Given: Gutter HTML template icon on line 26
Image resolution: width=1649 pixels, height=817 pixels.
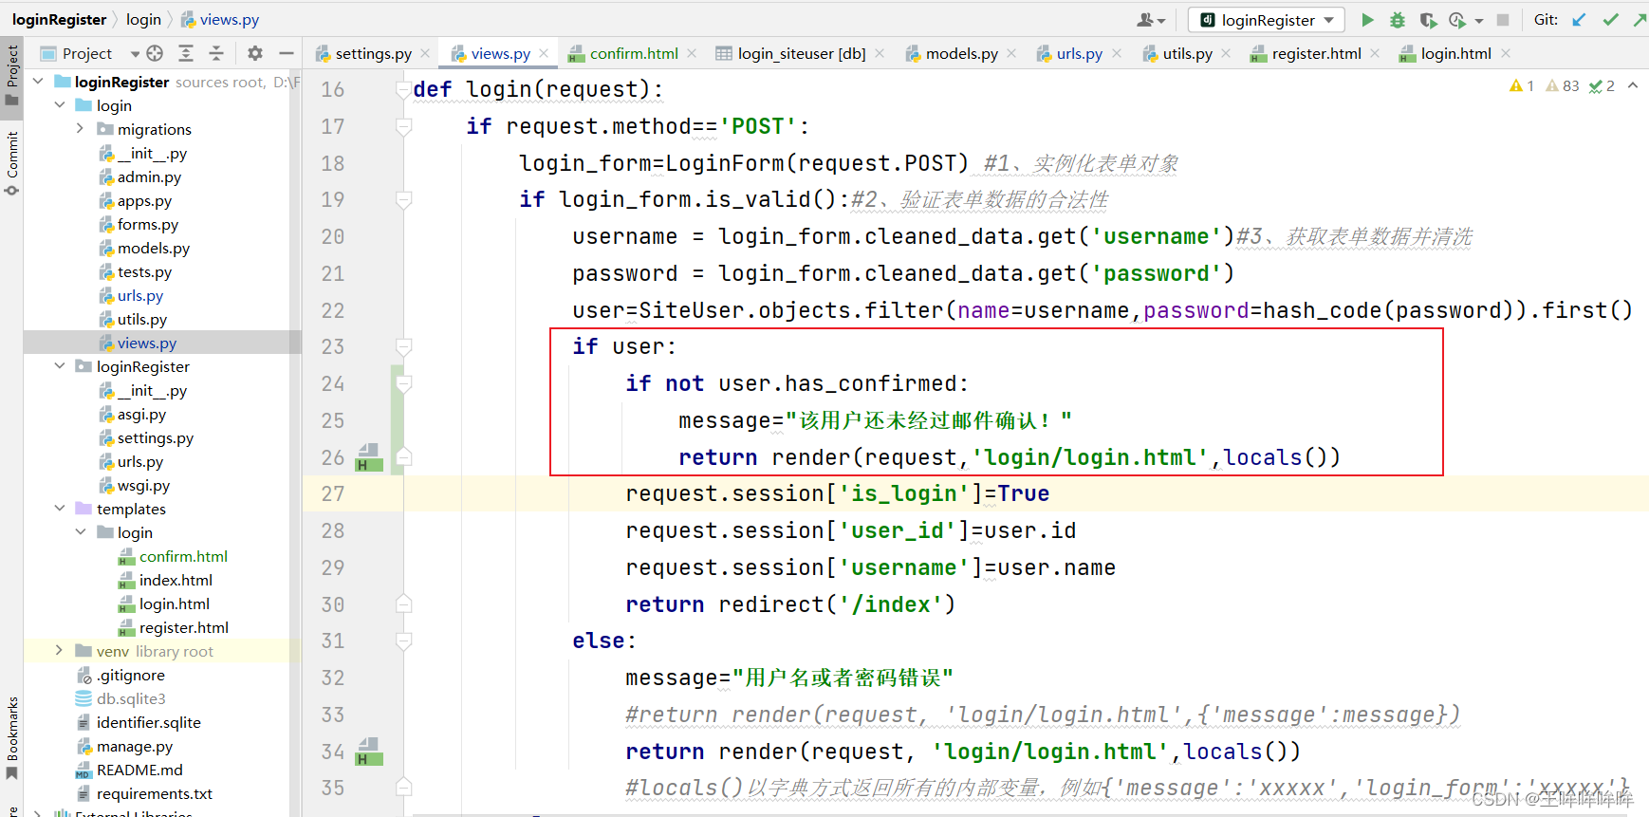Looking at the screenshot, I should pyautogui.click(x=368, y=457).
